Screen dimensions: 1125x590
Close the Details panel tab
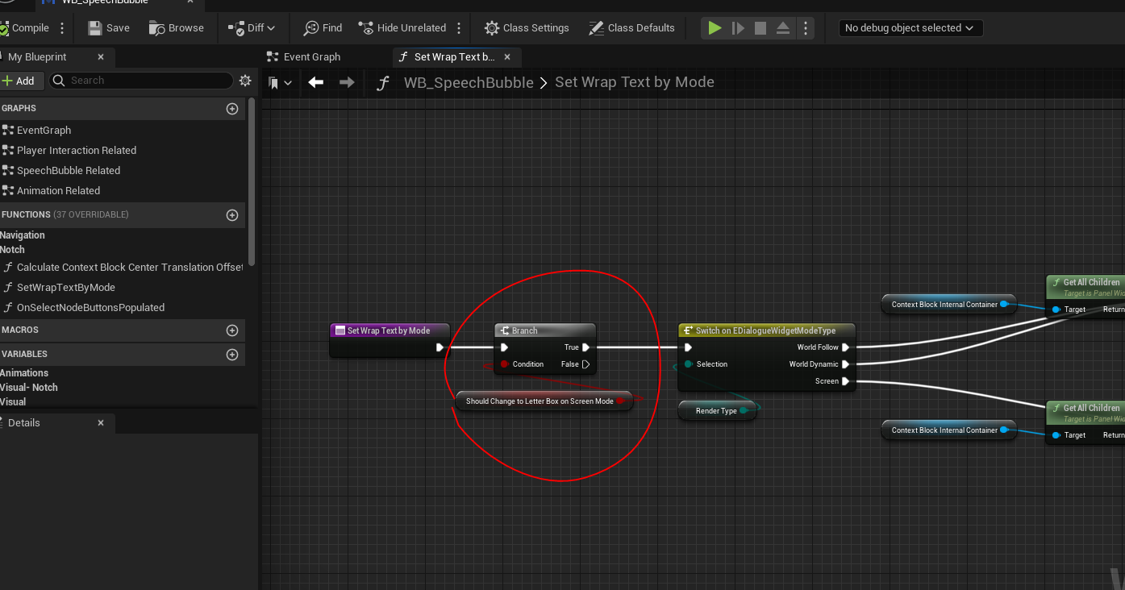101,423
